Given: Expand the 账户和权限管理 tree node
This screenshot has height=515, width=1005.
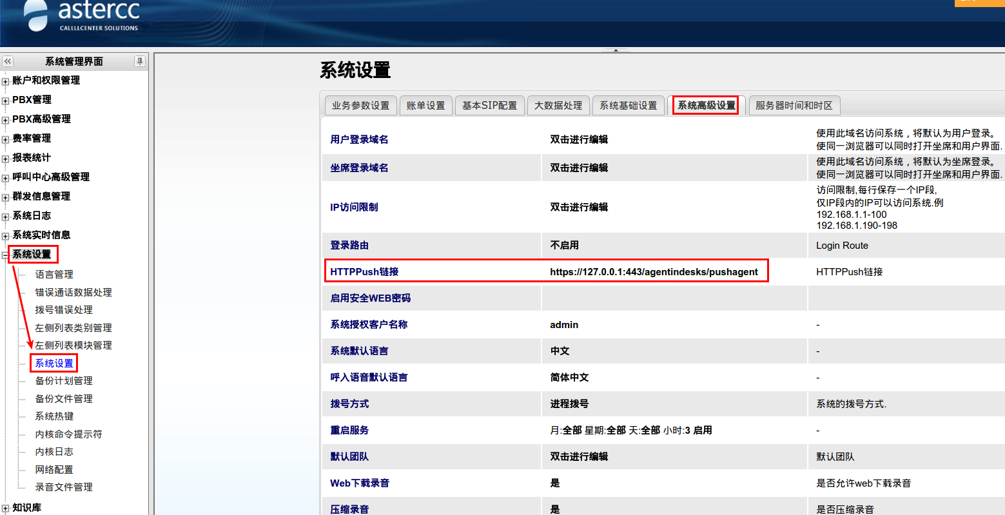Looking at the screenshot, I should (5, 81).
